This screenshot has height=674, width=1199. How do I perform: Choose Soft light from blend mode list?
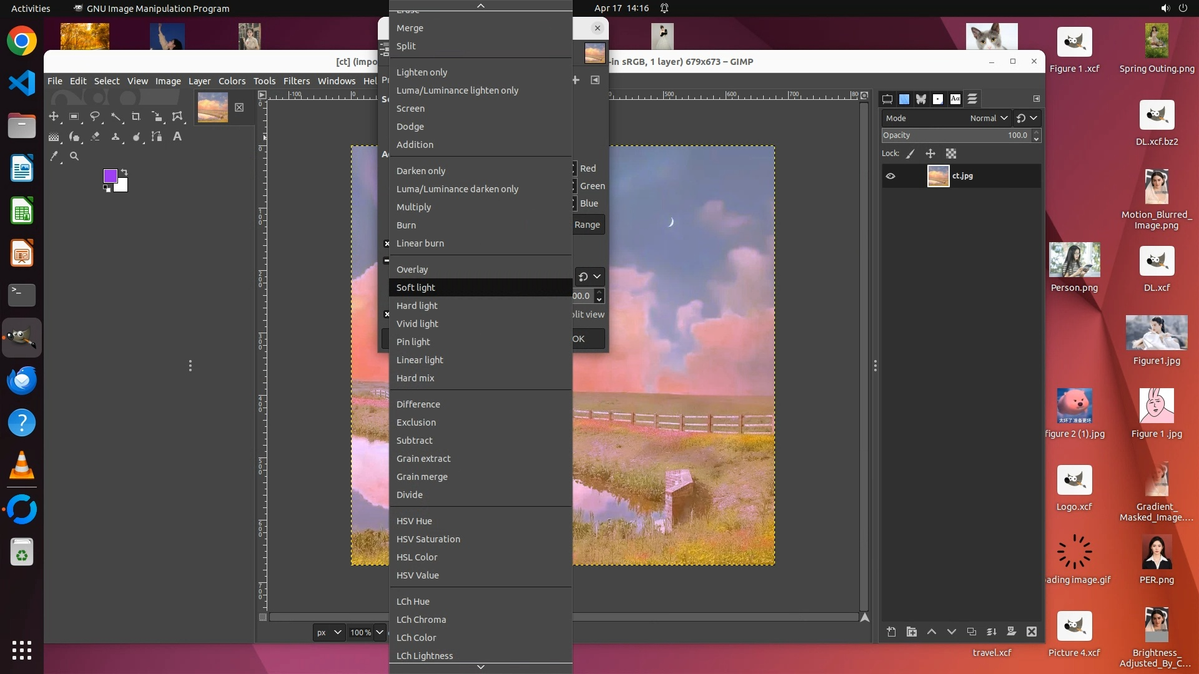click(x=416, y=288)
